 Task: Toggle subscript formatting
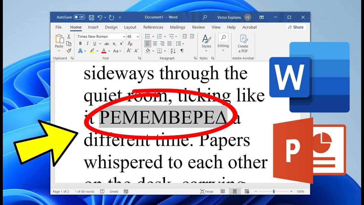tap(114, 44)
